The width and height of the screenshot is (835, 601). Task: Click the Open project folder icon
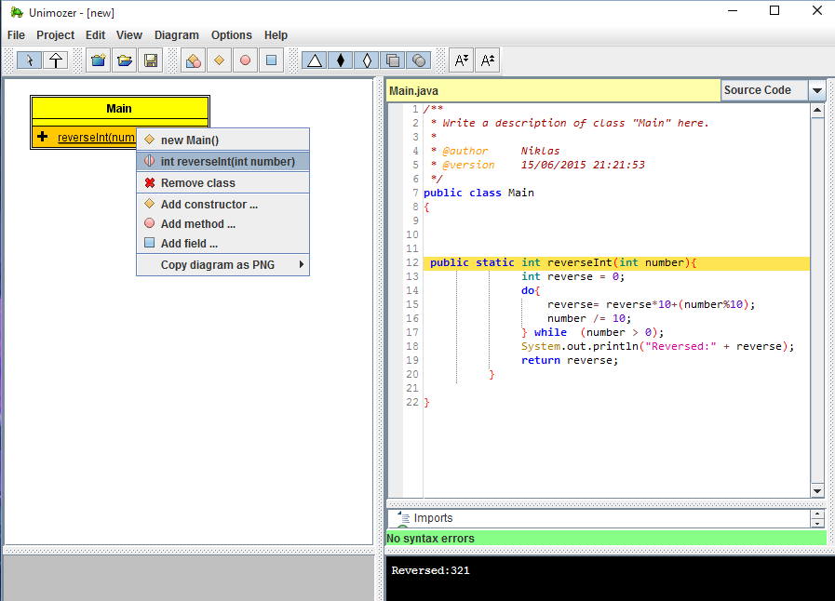tap(124, 60)
